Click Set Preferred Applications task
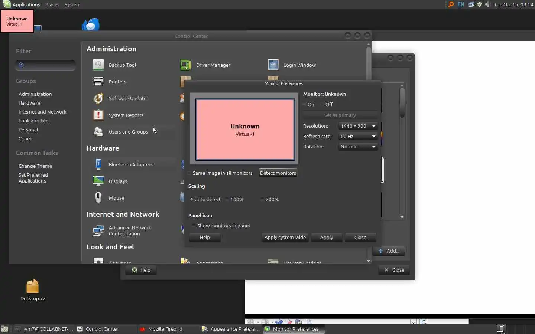535x334 pixels. 33,178
